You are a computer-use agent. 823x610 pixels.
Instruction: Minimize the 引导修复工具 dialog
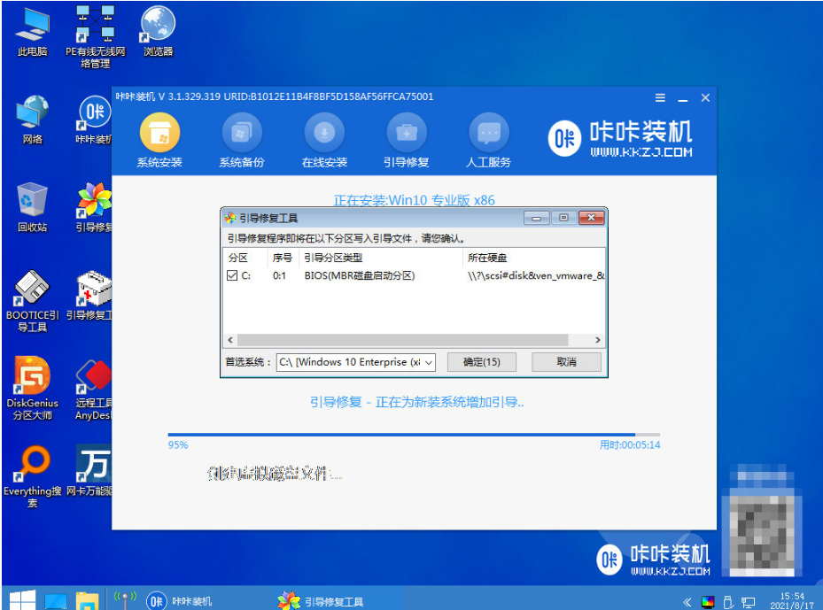(x=537, y=218)
